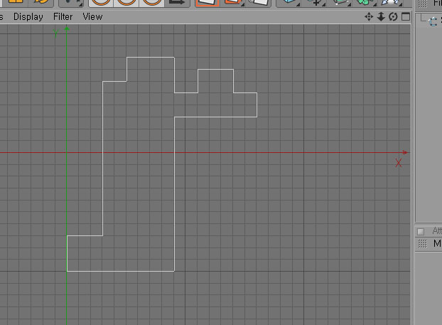Select the spline object icon in Object Manager

coord(433,22)
